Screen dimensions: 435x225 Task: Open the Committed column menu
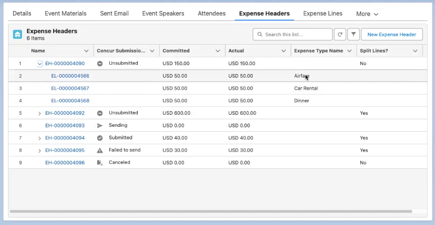[217, 51]
